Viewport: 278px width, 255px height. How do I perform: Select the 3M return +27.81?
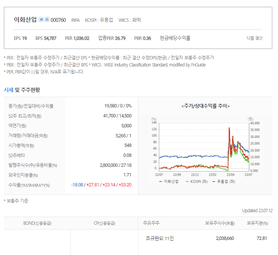93,185
